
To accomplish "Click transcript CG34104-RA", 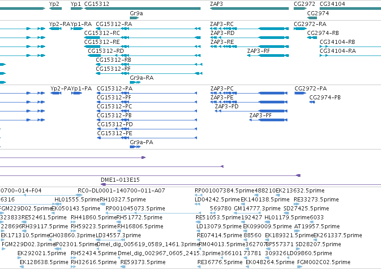I will pos(338,51).
